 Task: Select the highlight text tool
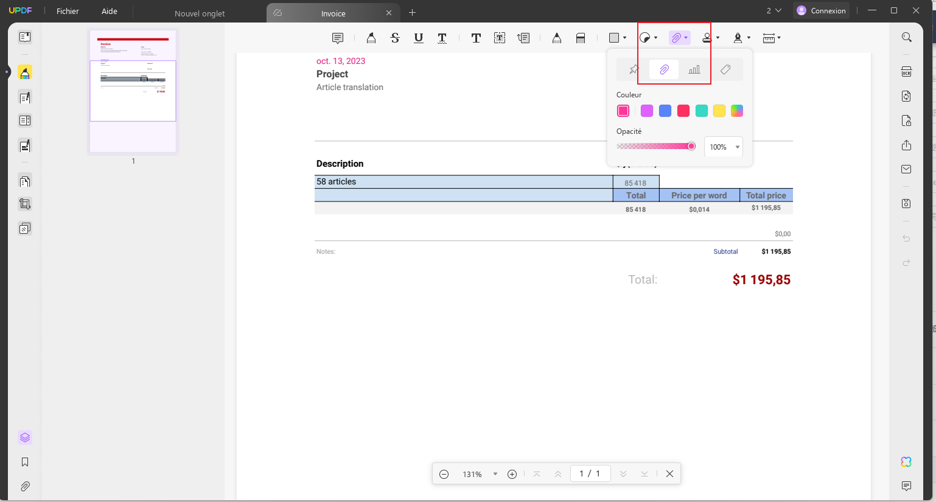371,38
